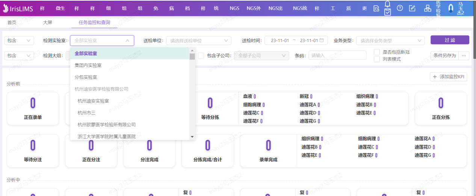This screenshot has height=196, width=476.
Task: Toggle the 列表模式 checkbox
Action: pos(377,59)
